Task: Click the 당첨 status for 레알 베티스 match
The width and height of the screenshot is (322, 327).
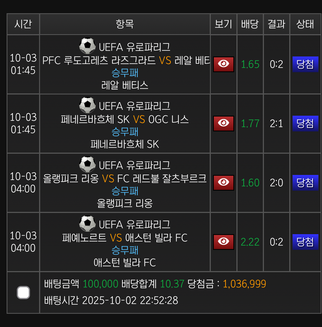Action: 305,64
